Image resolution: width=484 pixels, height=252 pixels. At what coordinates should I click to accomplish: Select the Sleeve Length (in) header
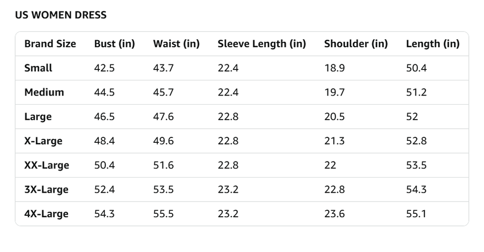[262, 44]
